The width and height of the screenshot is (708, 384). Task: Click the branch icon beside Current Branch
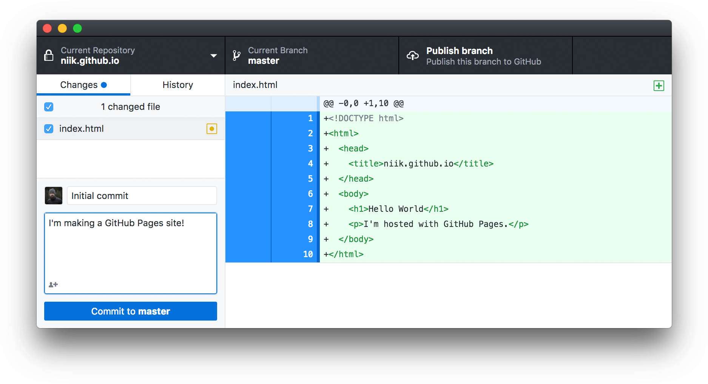pyautogui.click(x=236, y=55)
